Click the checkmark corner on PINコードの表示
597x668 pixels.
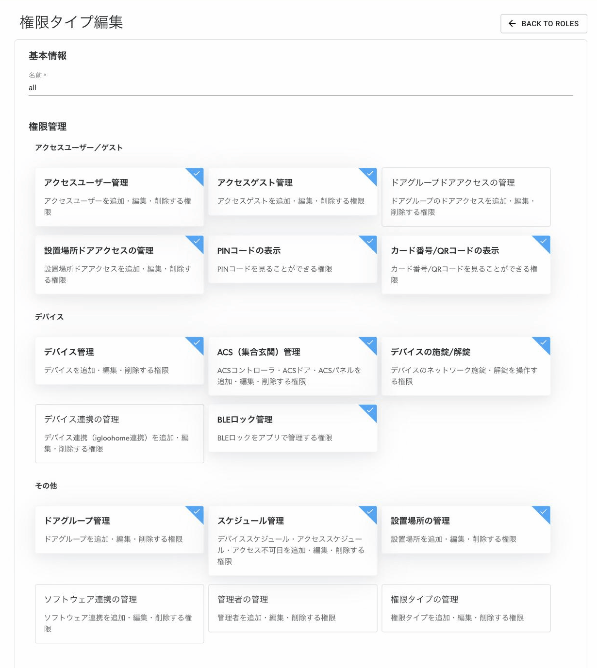pyautogui.click(x=370, y=242)
